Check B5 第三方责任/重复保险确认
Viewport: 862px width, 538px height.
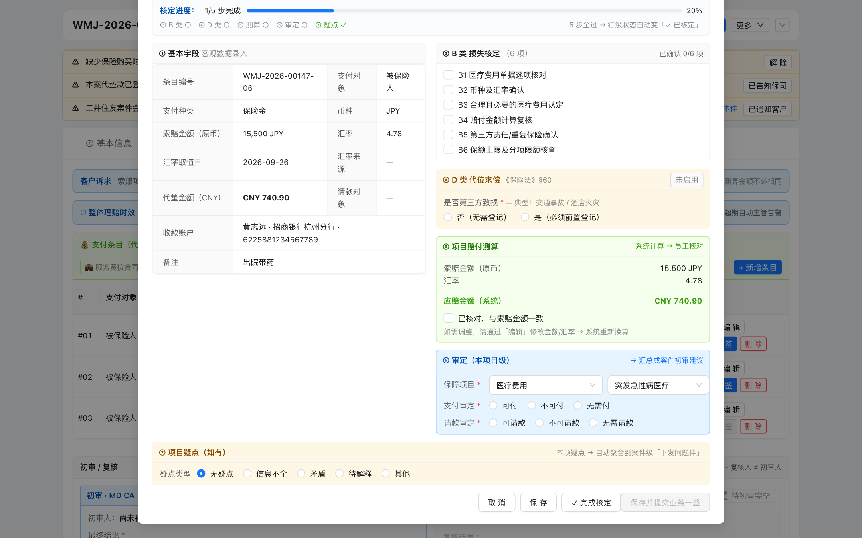[x=448, y=135]
